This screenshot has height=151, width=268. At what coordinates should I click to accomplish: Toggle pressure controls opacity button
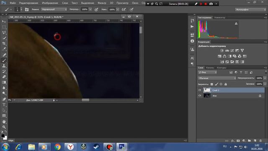(x=96, y=10)
